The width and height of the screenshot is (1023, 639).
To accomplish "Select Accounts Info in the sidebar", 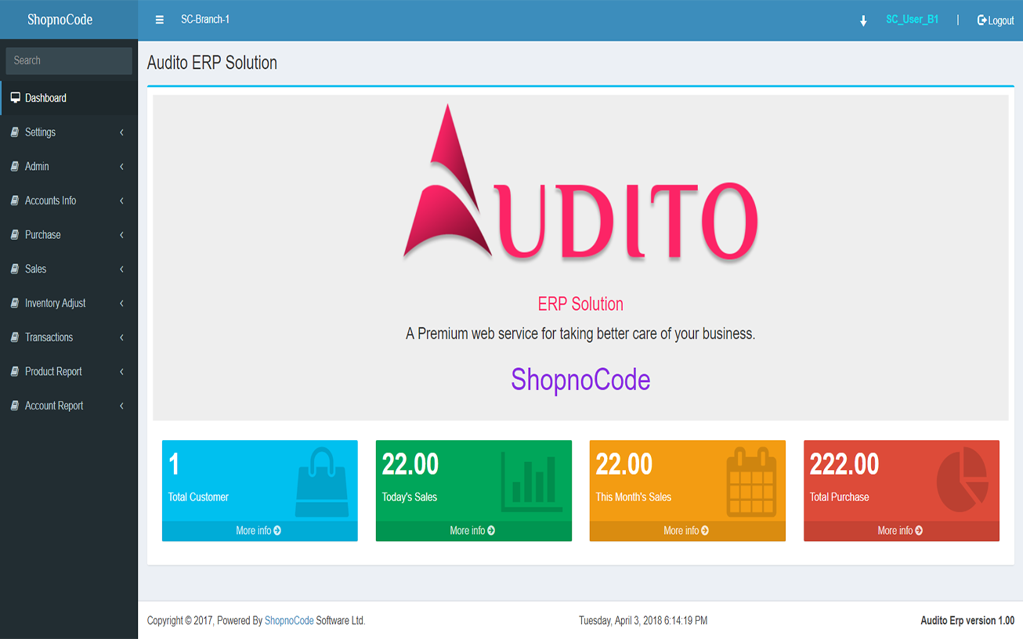I will coord(69,200).
